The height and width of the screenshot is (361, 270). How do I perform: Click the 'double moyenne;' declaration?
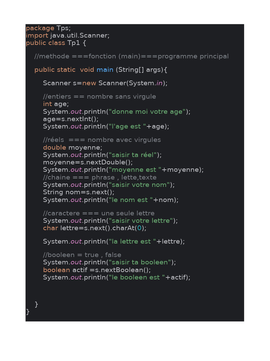coord(73,147)
